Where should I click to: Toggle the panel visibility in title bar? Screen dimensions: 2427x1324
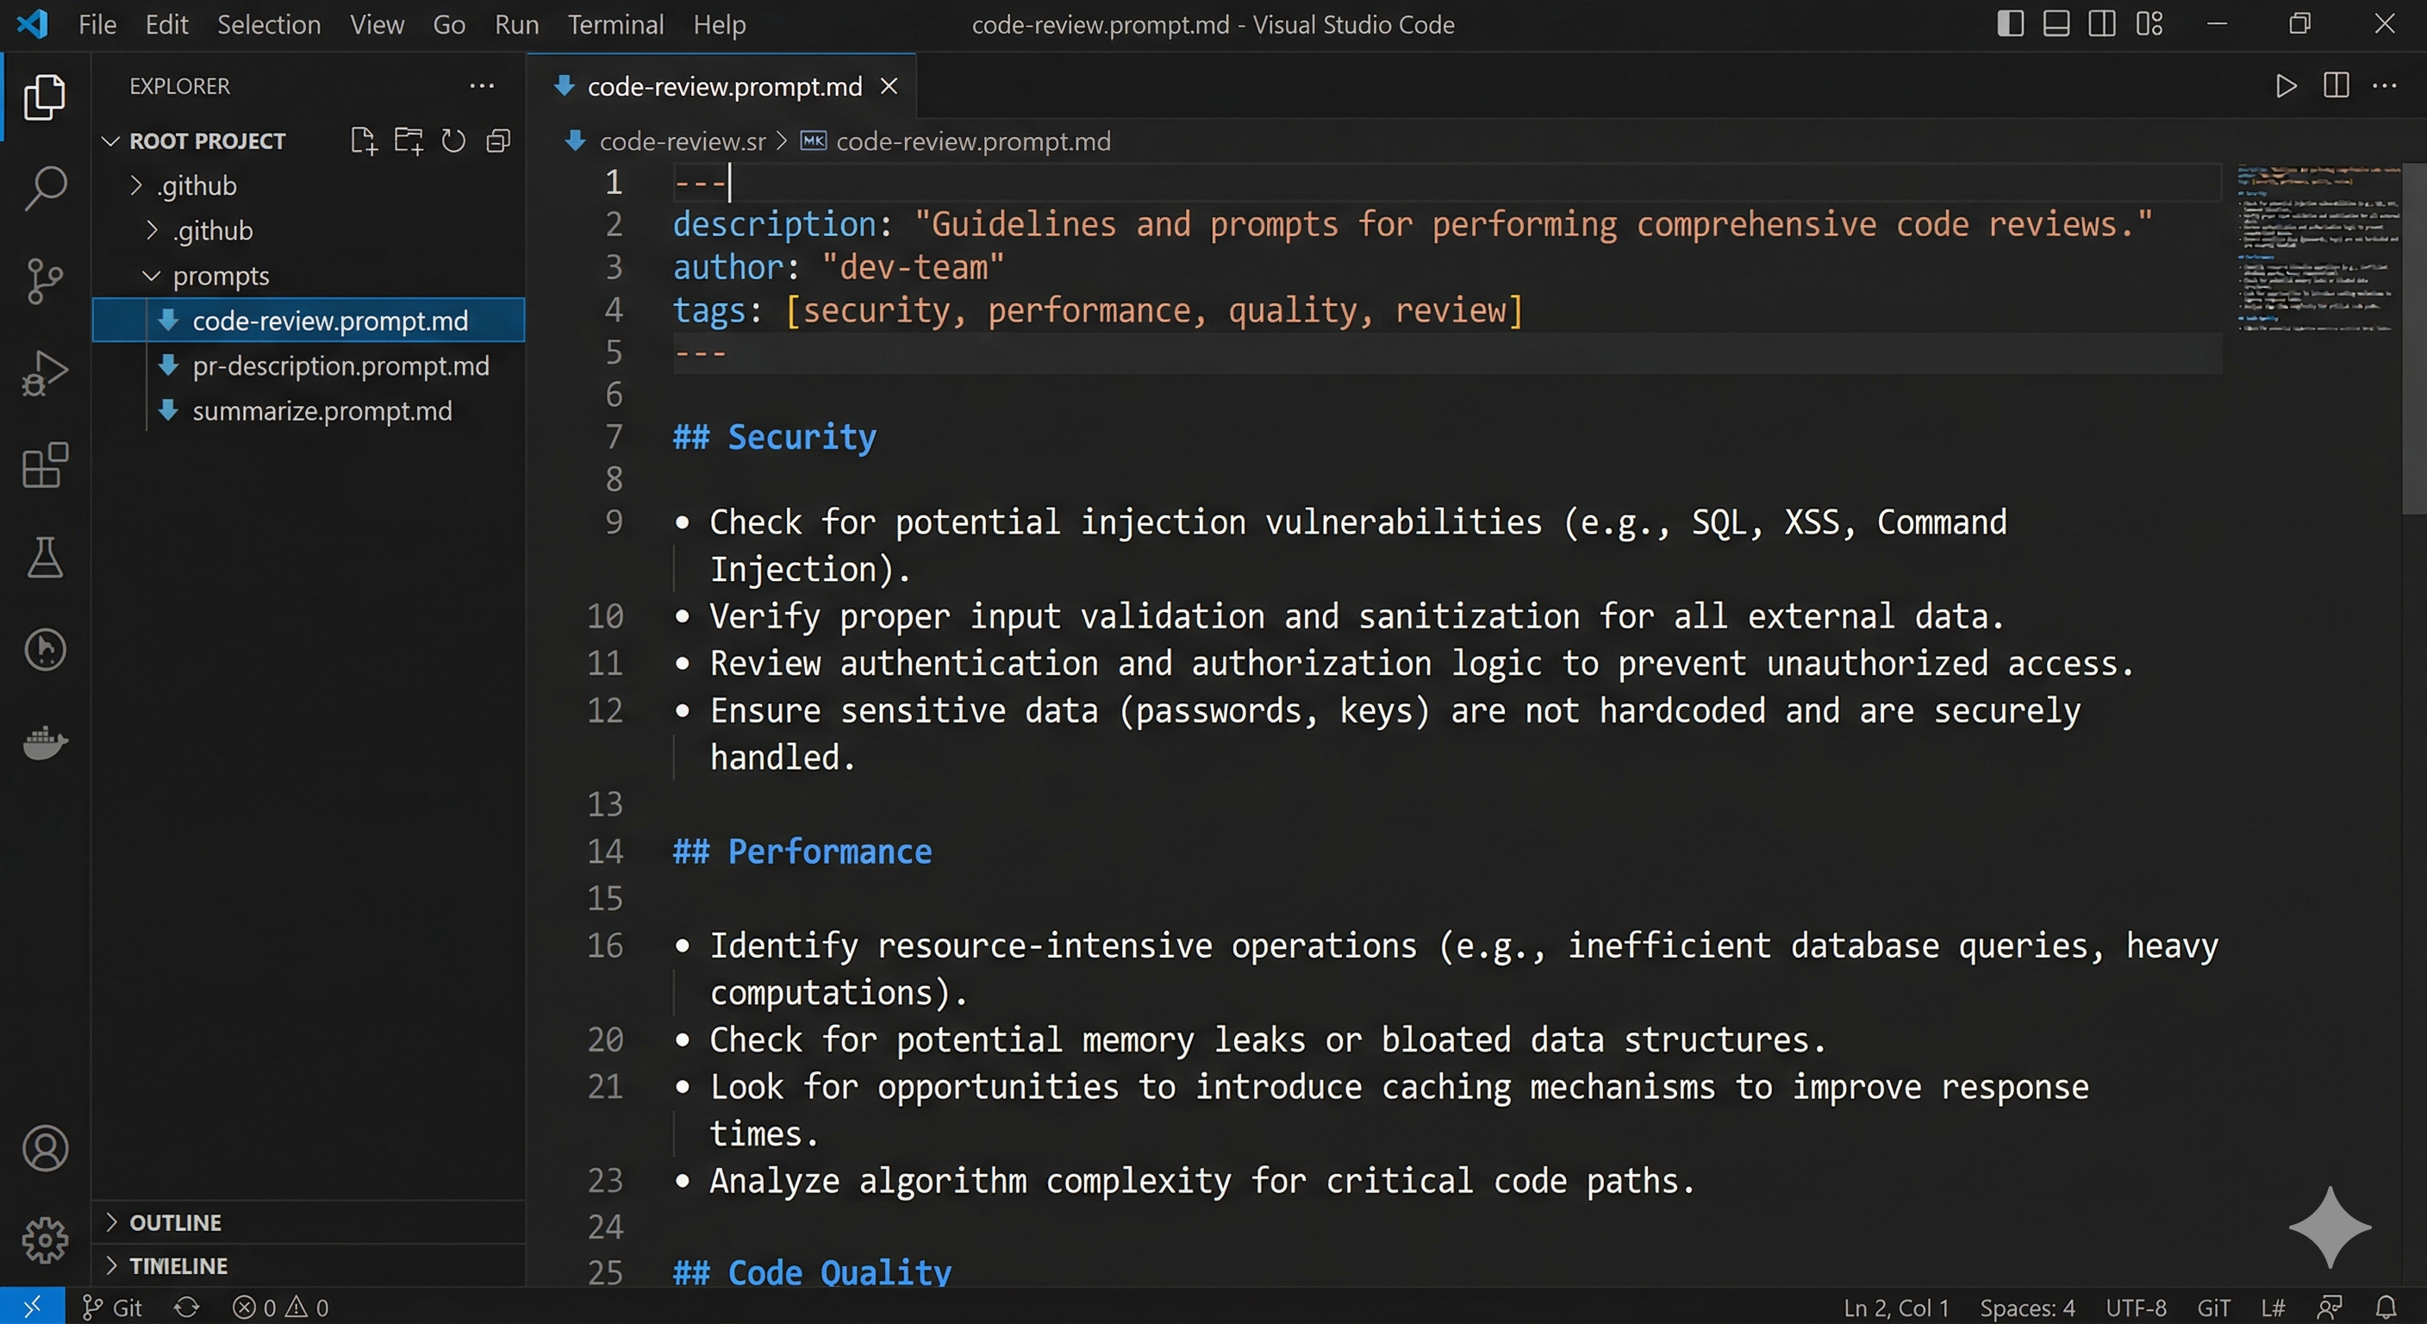tap(2056, 23)
